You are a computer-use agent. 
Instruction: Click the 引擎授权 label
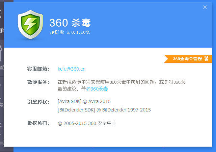pos(38,101)
